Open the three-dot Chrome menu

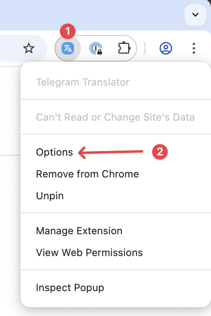click(193, 48)
